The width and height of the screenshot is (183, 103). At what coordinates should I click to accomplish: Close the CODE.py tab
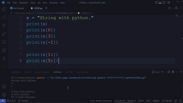tap(46, 8)
